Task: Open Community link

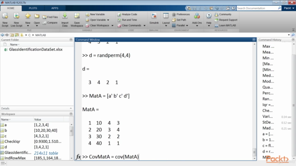Action: 223,14
